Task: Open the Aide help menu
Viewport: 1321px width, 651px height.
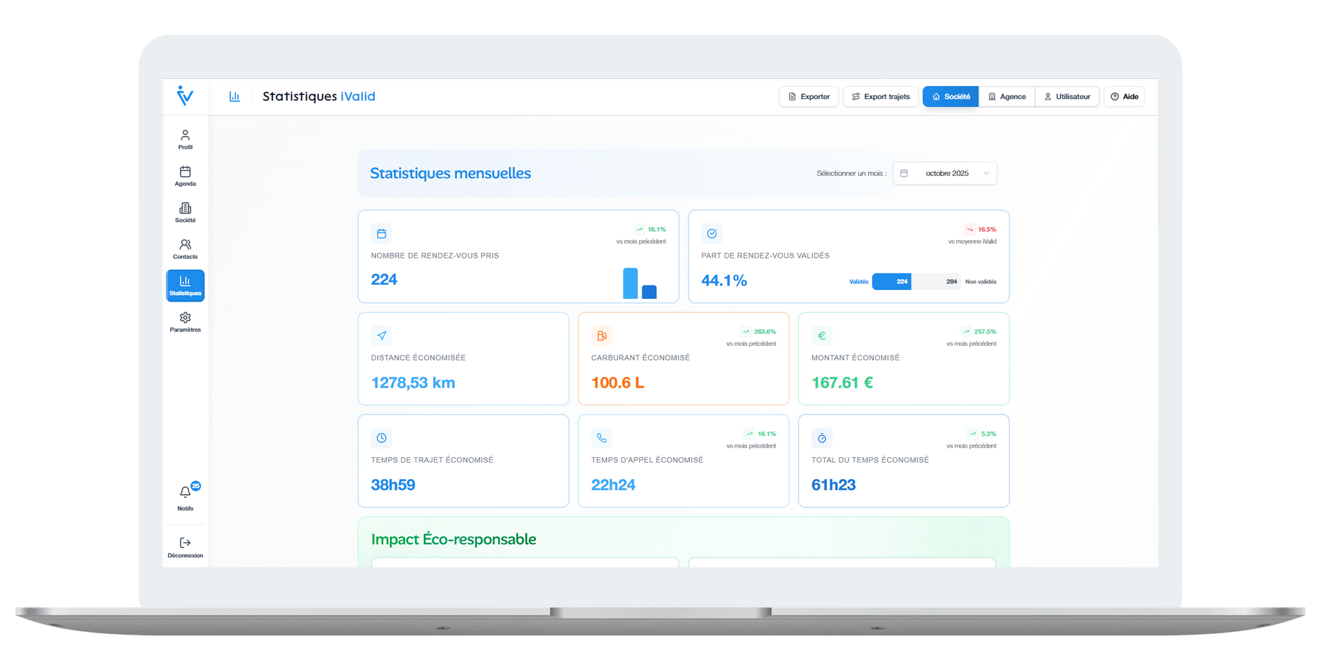Action: click(1124, 96)
